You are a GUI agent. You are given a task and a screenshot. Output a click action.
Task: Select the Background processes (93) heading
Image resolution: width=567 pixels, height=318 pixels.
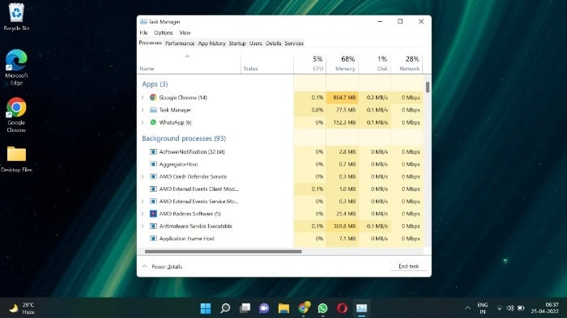point(184,138)
